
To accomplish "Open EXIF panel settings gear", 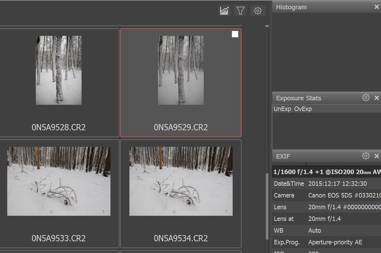I will pos(366,156).
